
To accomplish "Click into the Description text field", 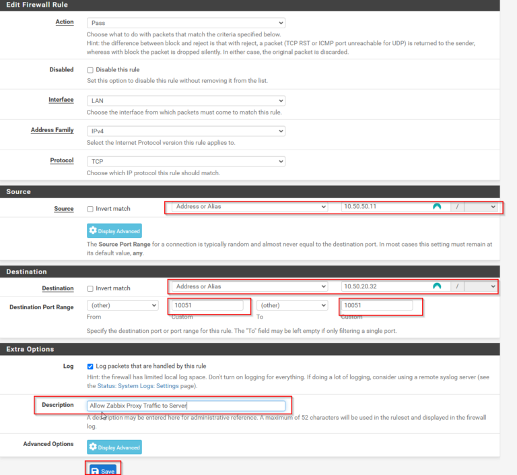I will point(186,406).
